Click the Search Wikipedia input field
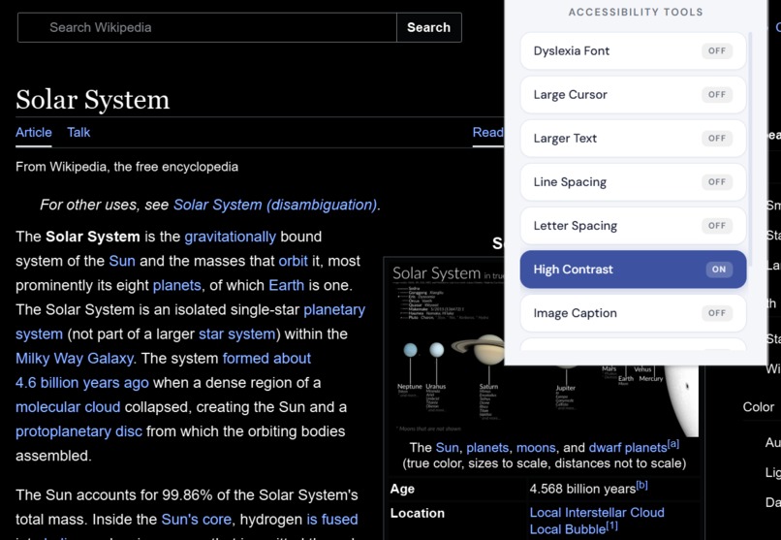 pos(207,27)
